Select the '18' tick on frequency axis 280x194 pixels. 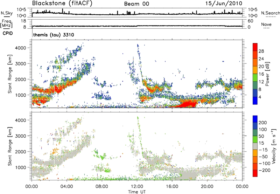tap(23, 21)
